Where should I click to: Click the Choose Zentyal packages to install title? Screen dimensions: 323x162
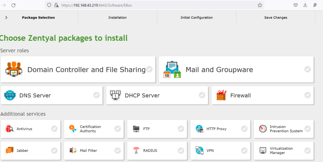coord(64,38)
